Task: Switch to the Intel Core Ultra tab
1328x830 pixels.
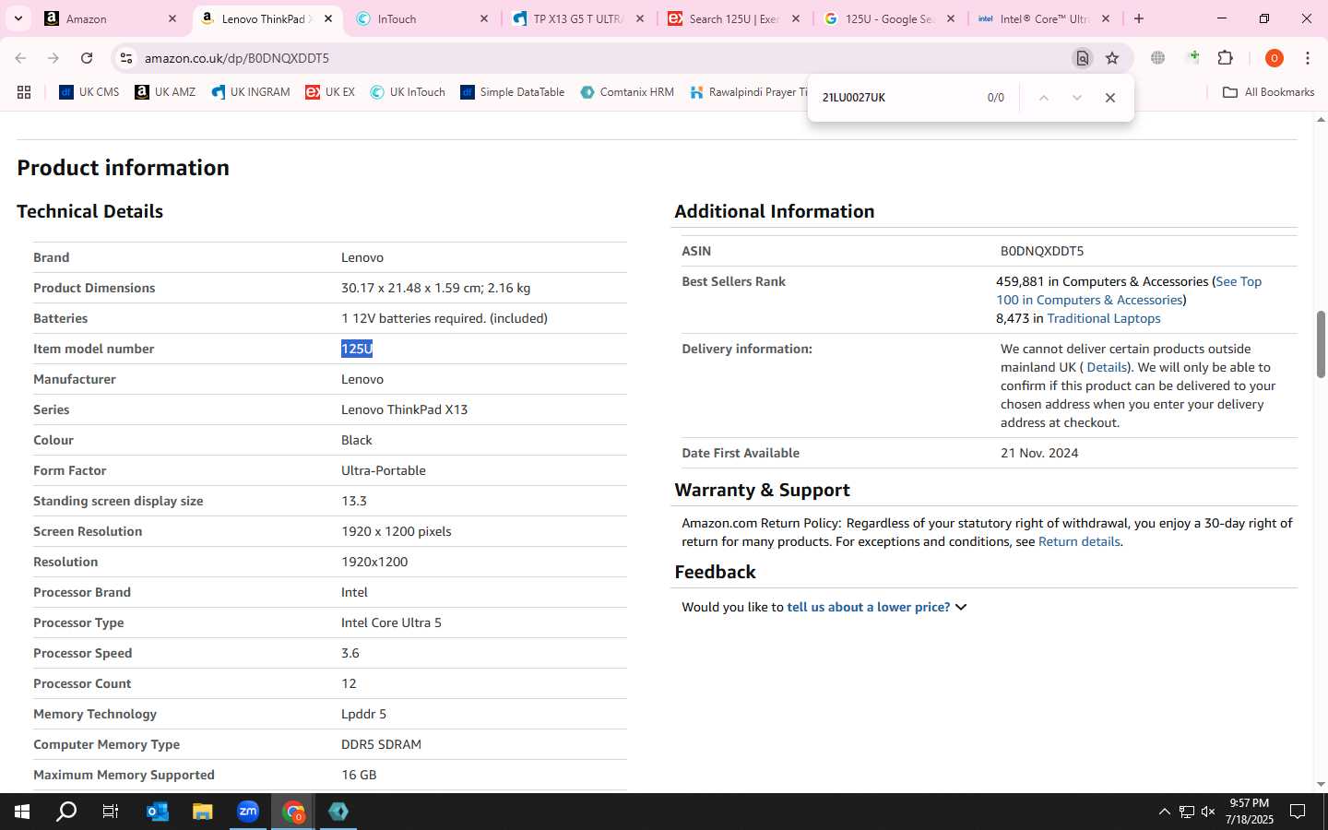Action: tap(1046, 18)
